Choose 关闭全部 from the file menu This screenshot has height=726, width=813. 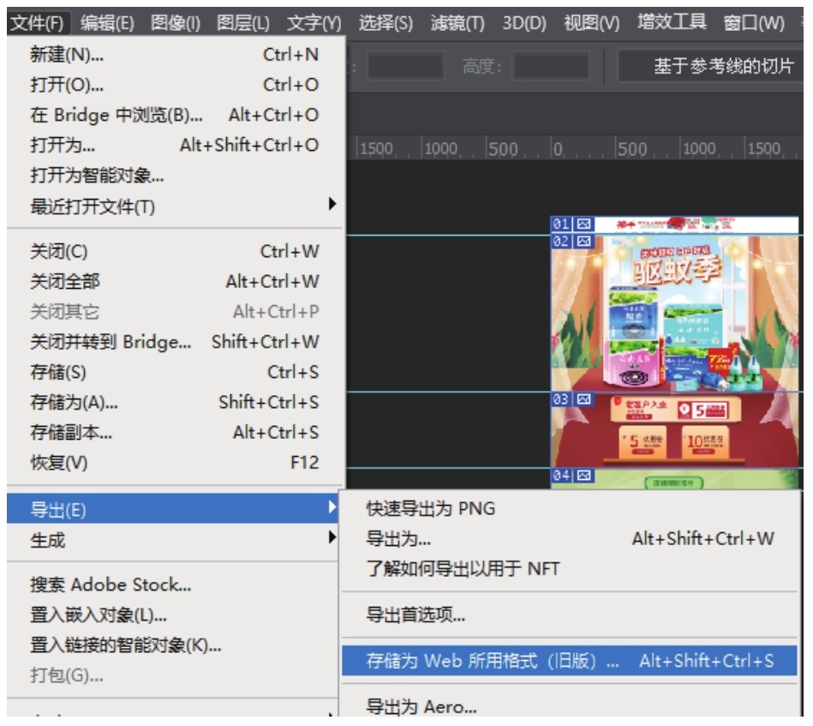(176, 281)
